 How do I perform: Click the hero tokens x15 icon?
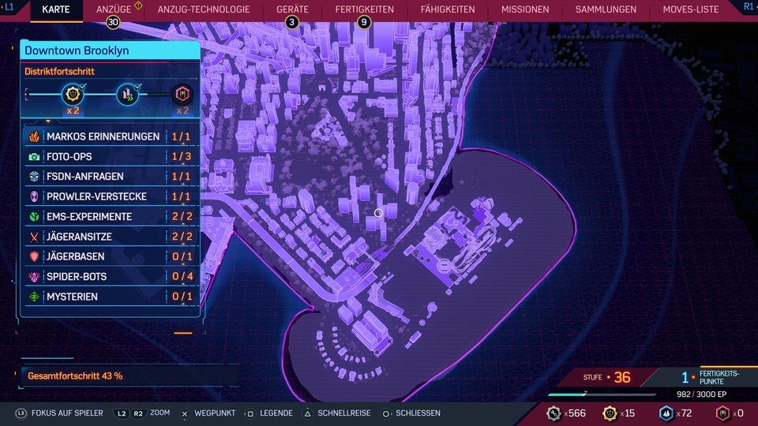click(610, 413)
